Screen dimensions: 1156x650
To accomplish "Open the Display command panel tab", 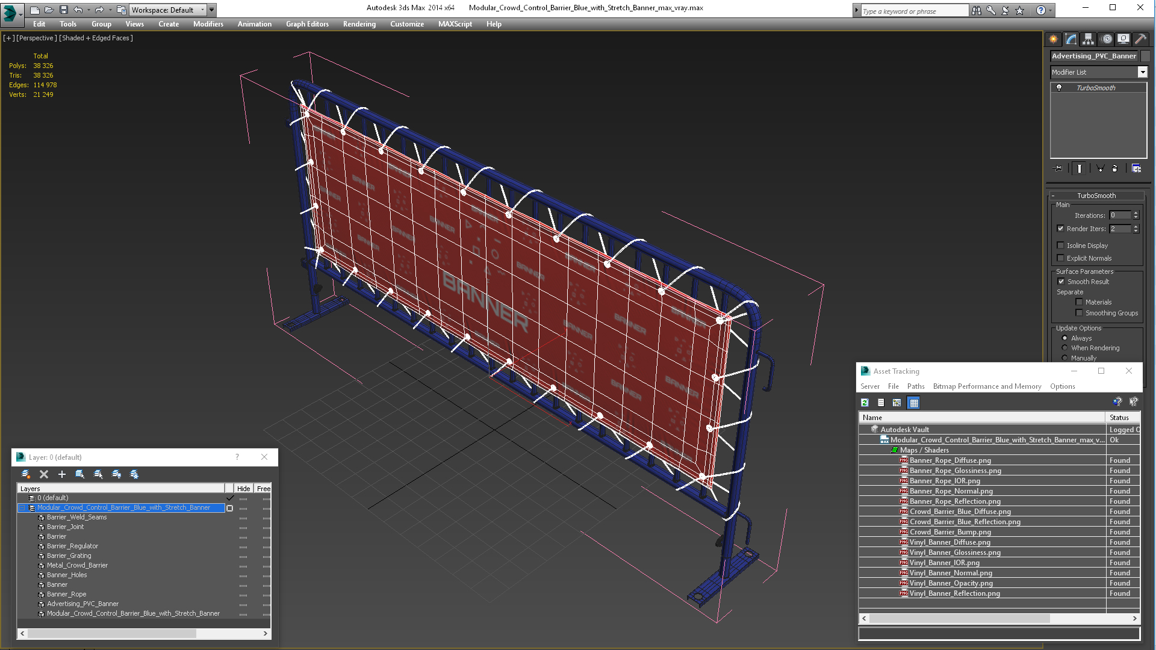I will tap(1123, 39).
